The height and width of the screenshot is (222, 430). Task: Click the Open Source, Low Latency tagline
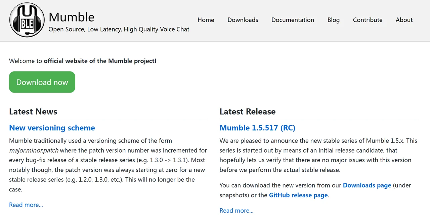click(x=119, y=30)
